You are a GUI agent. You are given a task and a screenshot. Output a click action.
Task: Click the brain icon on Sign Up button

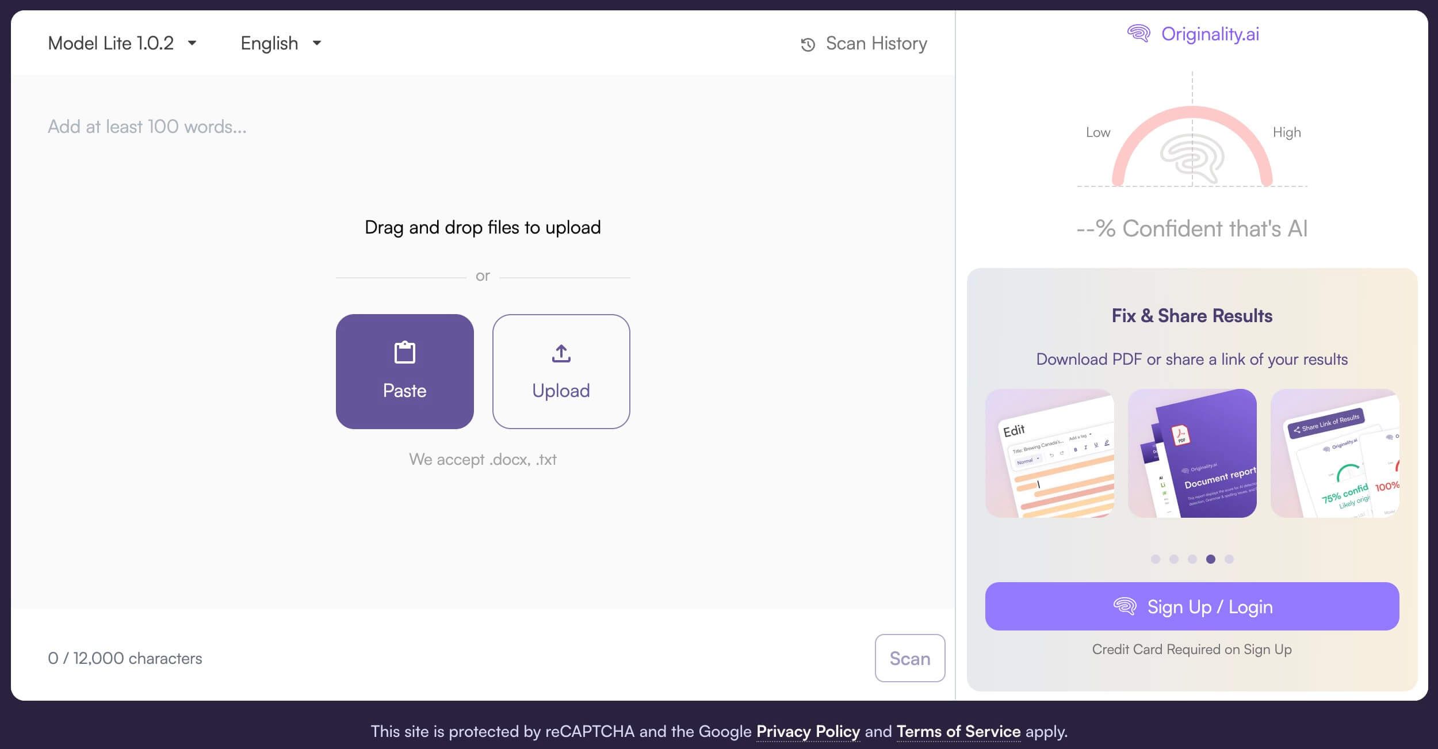[x=1125, y=606]
